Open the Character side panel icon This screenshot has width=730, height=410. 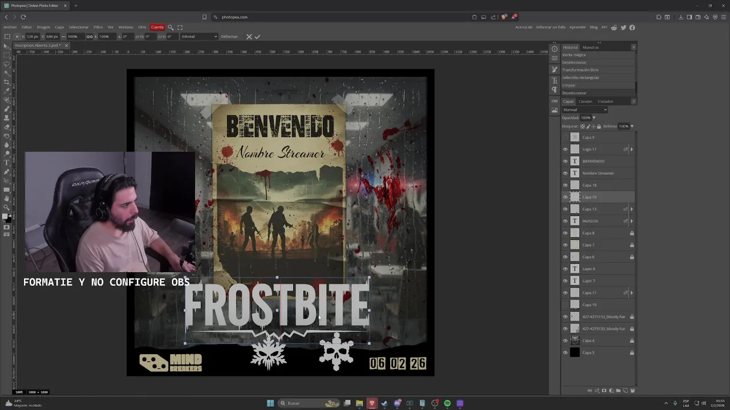pyautogui.click(x=554, y=81)
